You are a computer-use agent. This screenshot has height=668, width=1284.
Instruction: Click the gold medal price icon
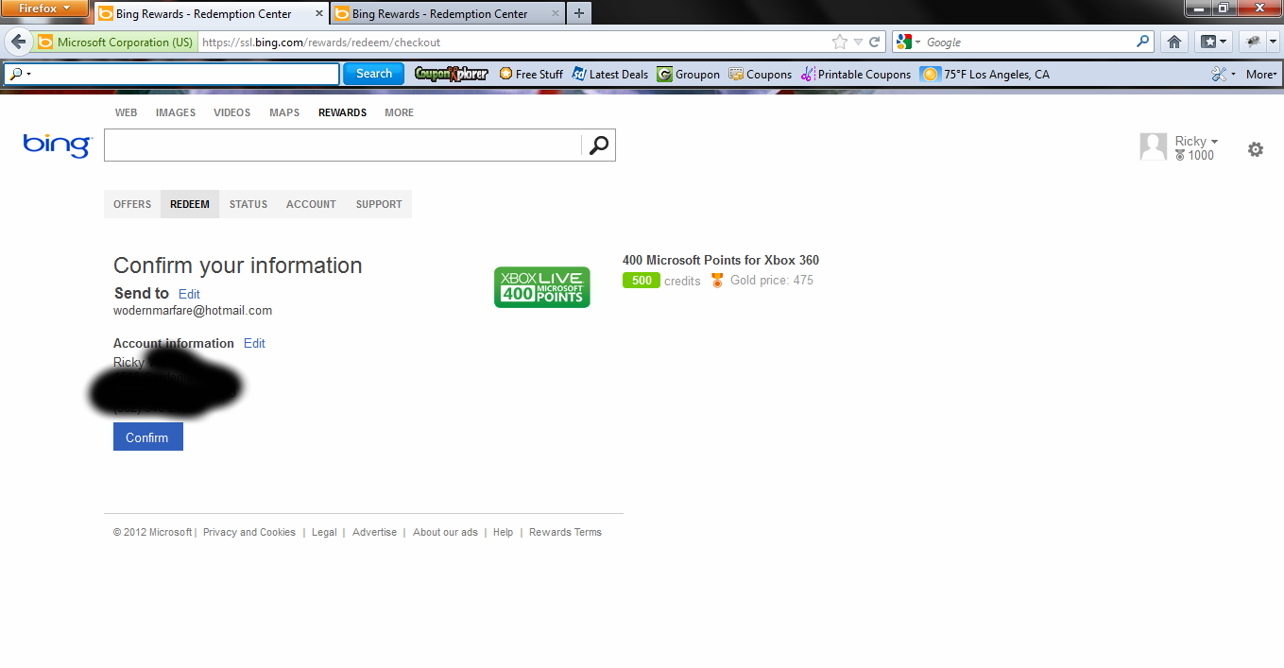717,281
